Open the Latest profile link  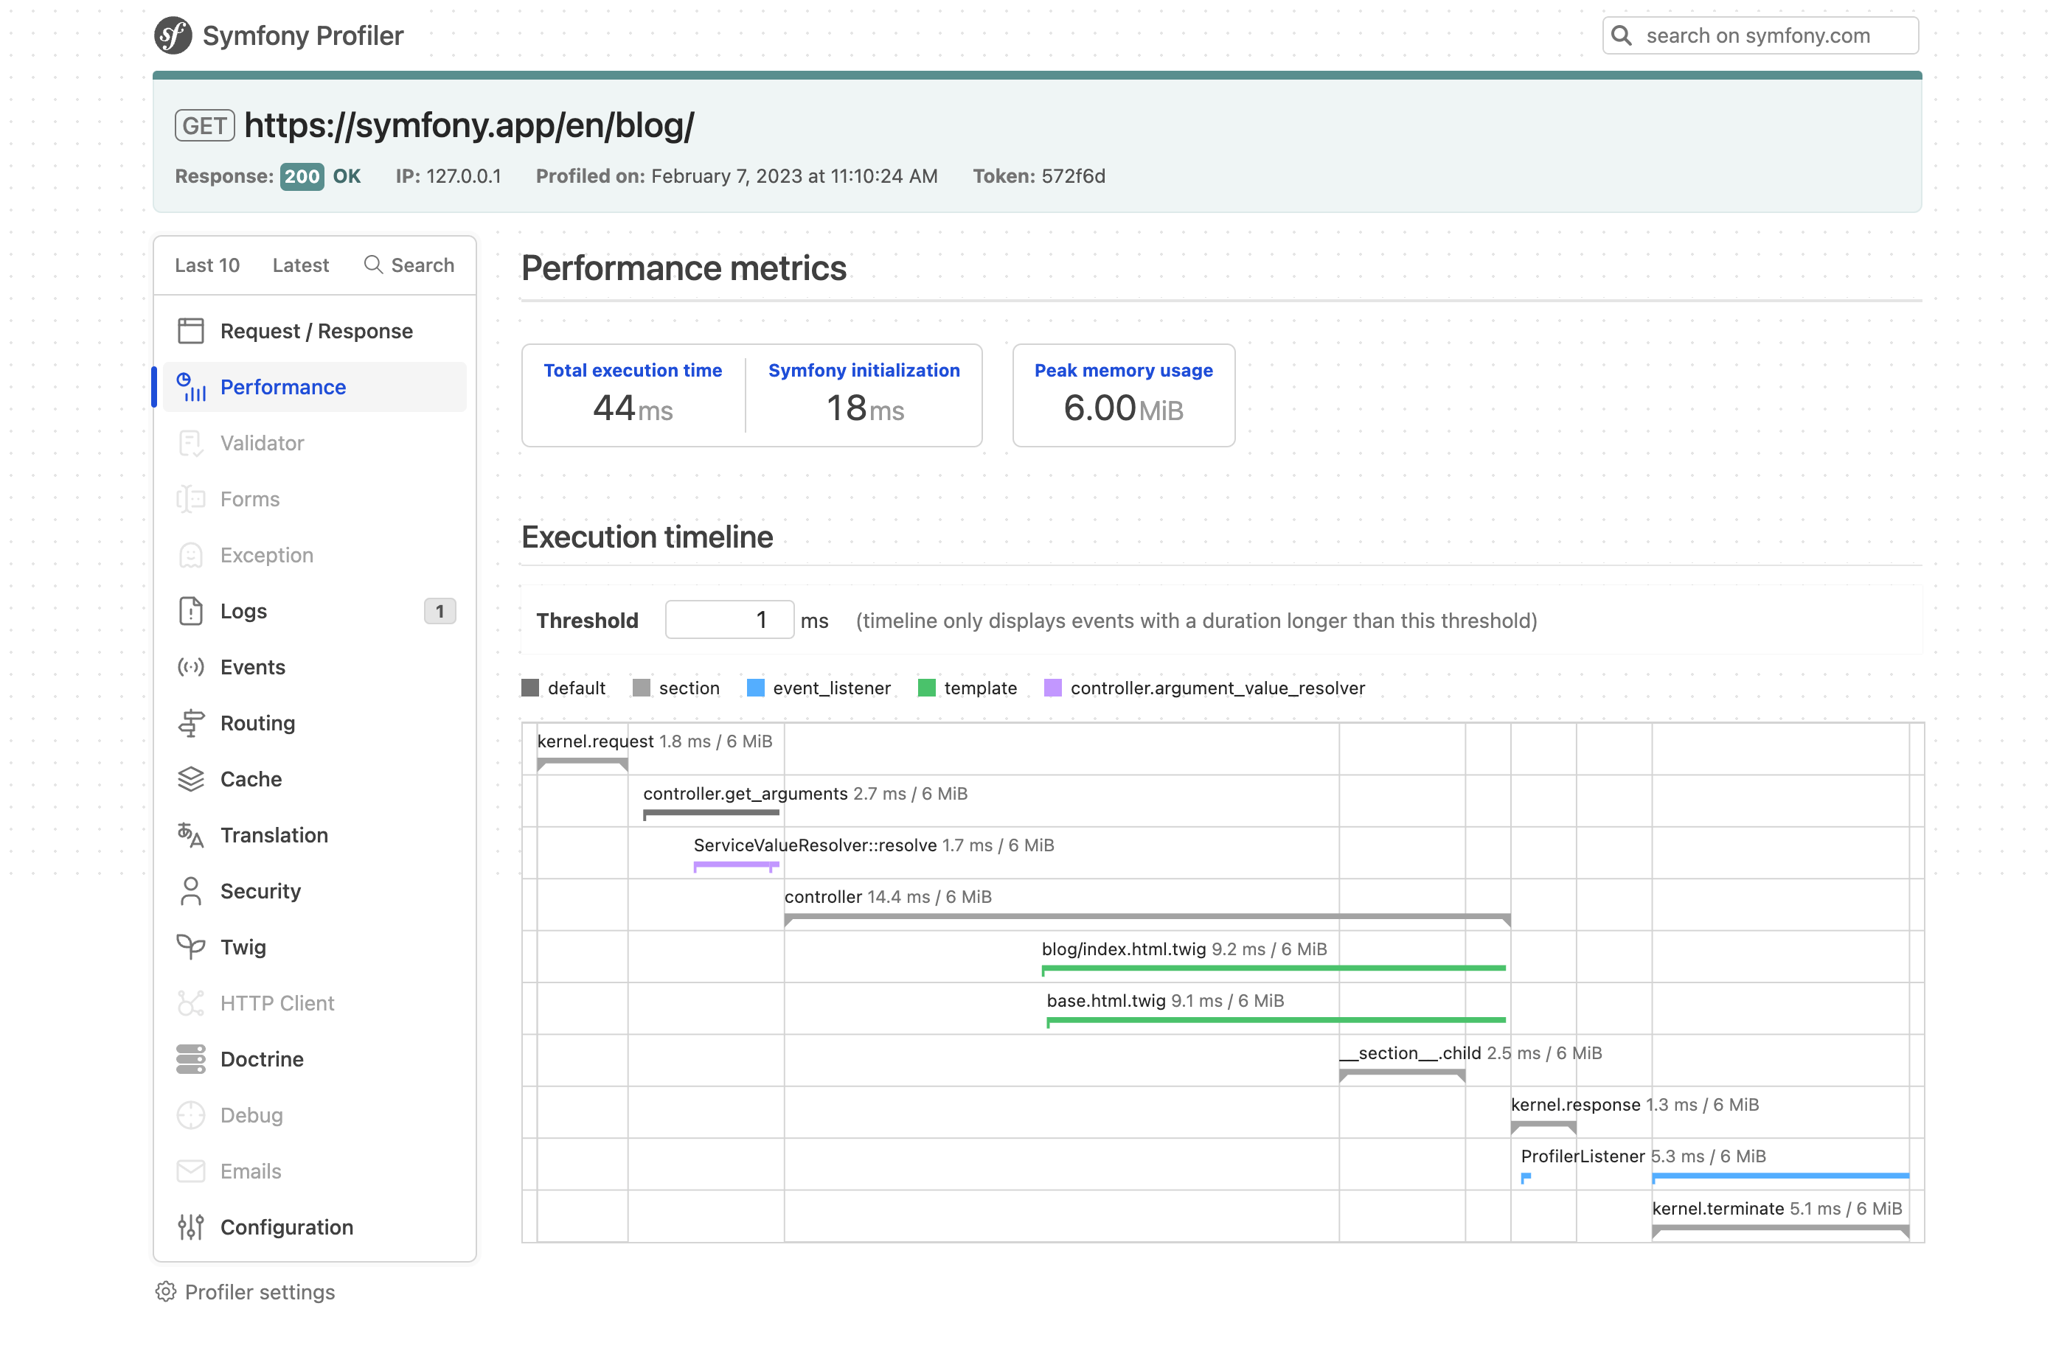(x=301, y=265)
